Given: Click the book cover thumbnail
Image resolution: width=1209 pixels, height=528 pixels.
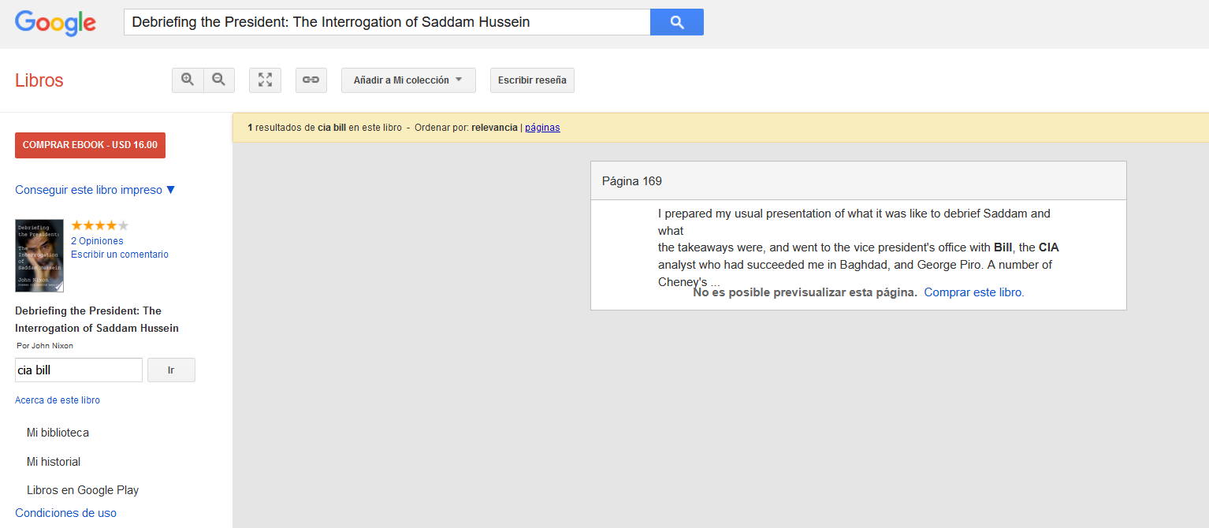Looking at the screenshot, I should pyautogui.click(x=39, y=255).
